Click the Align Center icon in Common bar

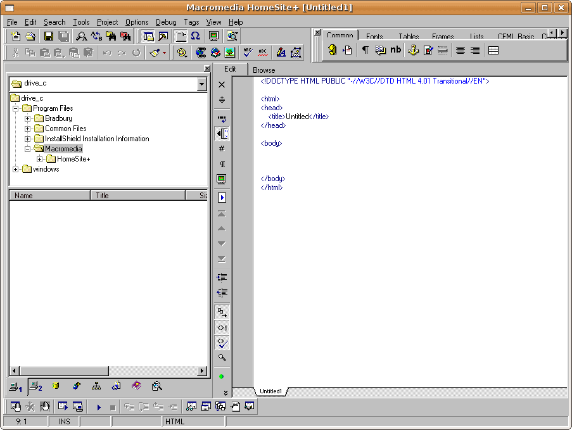point(461,50)
